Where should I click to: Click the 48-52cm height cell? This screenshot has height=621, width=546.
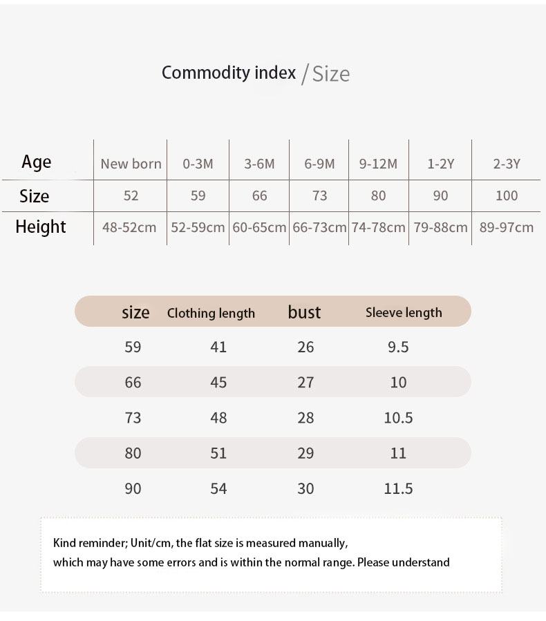coord(129,227)
